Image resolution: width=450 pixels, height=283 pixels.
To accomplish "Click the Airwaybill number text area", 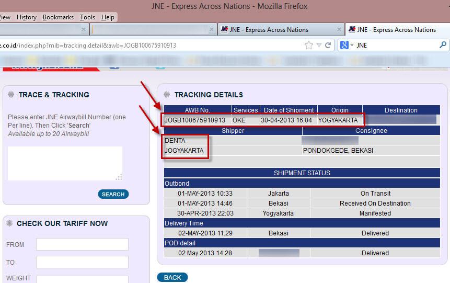I will coord(65,164).
